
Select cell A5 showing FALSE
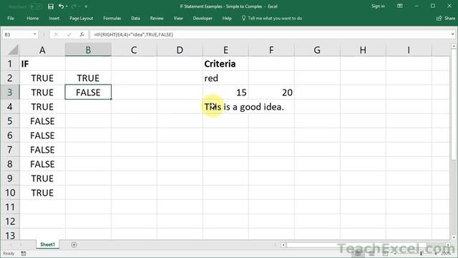[42, 121]
